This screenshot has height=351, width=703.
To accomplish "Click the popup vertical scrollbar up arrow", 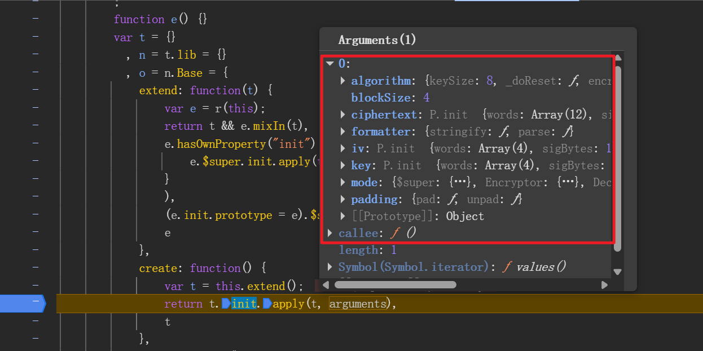I will 617,58.
